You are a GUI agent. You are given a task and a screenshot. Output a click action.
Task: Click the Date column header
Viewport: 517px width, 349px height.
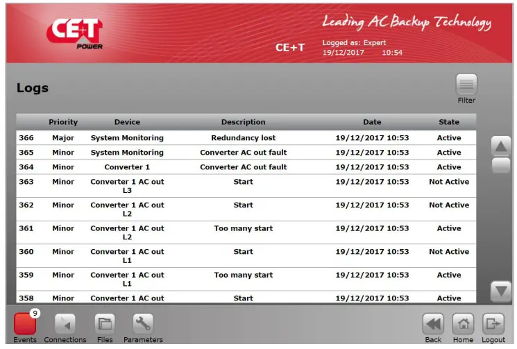[372, 122]
